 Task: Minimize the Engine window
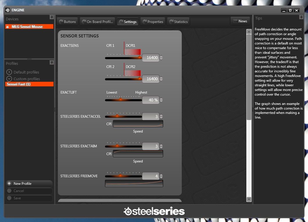coord(284,10)
